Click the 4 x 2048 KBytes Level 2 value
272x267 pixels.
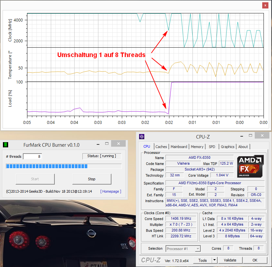point(232,230)
